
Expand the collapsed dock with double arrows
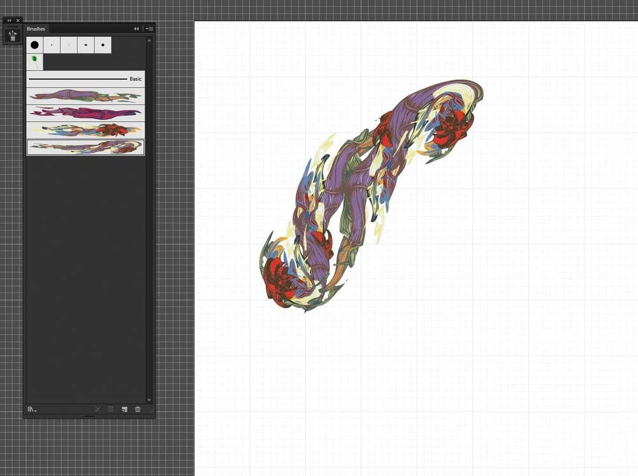10,20
